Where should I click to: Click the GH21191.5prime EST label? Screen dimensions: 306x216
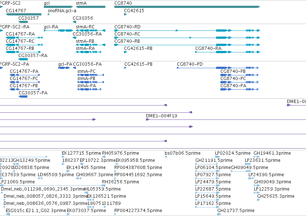(x=214, y=160)
